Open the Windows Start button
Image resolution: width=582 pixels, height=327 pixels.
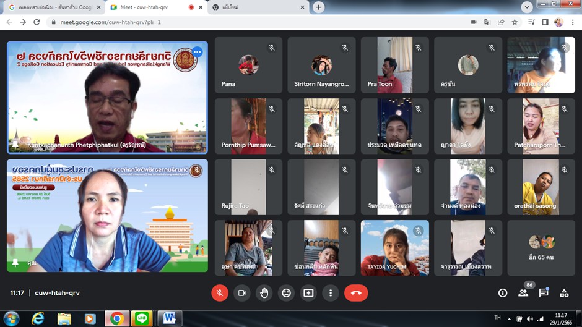(11, 319)
